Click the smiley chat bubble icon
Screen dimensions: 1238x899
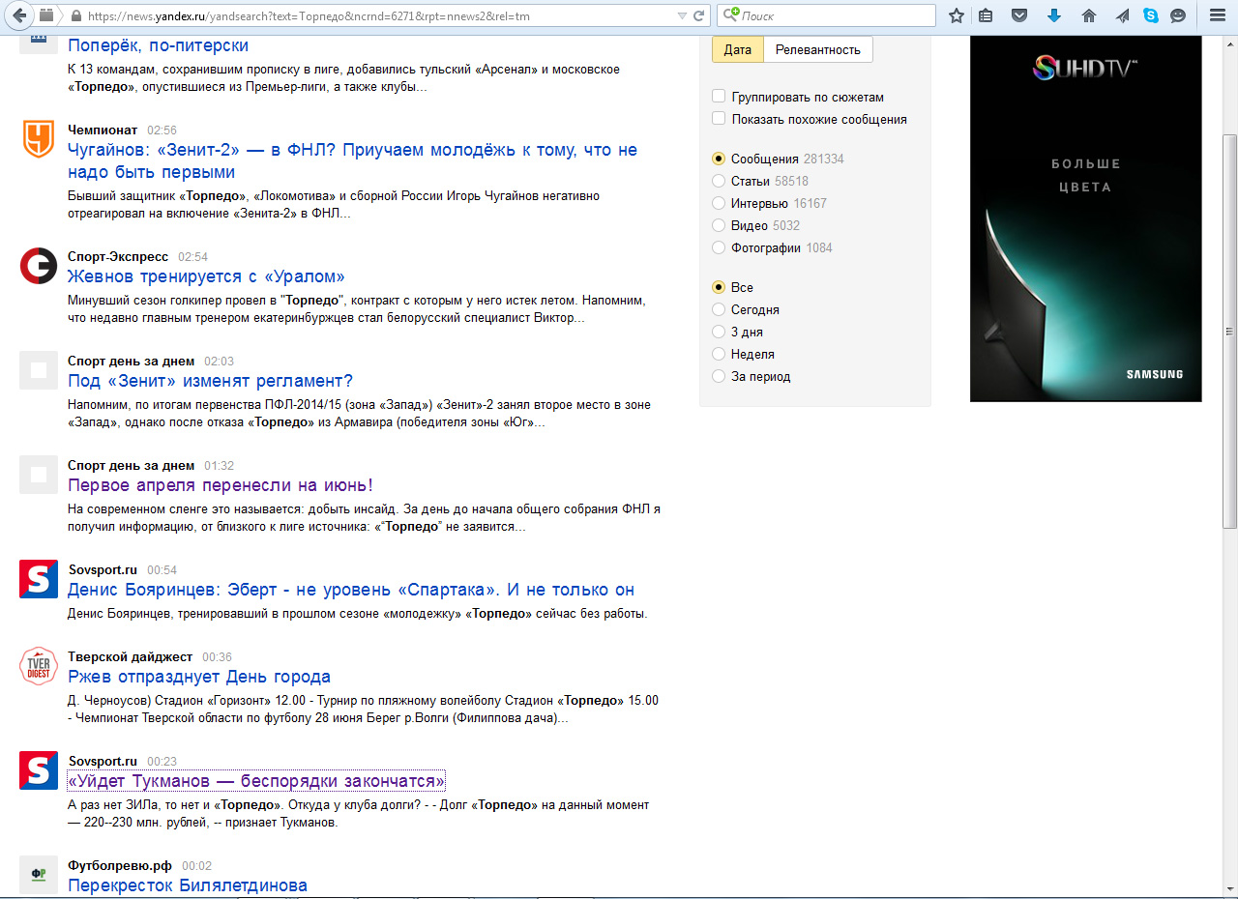(1178, 15)
